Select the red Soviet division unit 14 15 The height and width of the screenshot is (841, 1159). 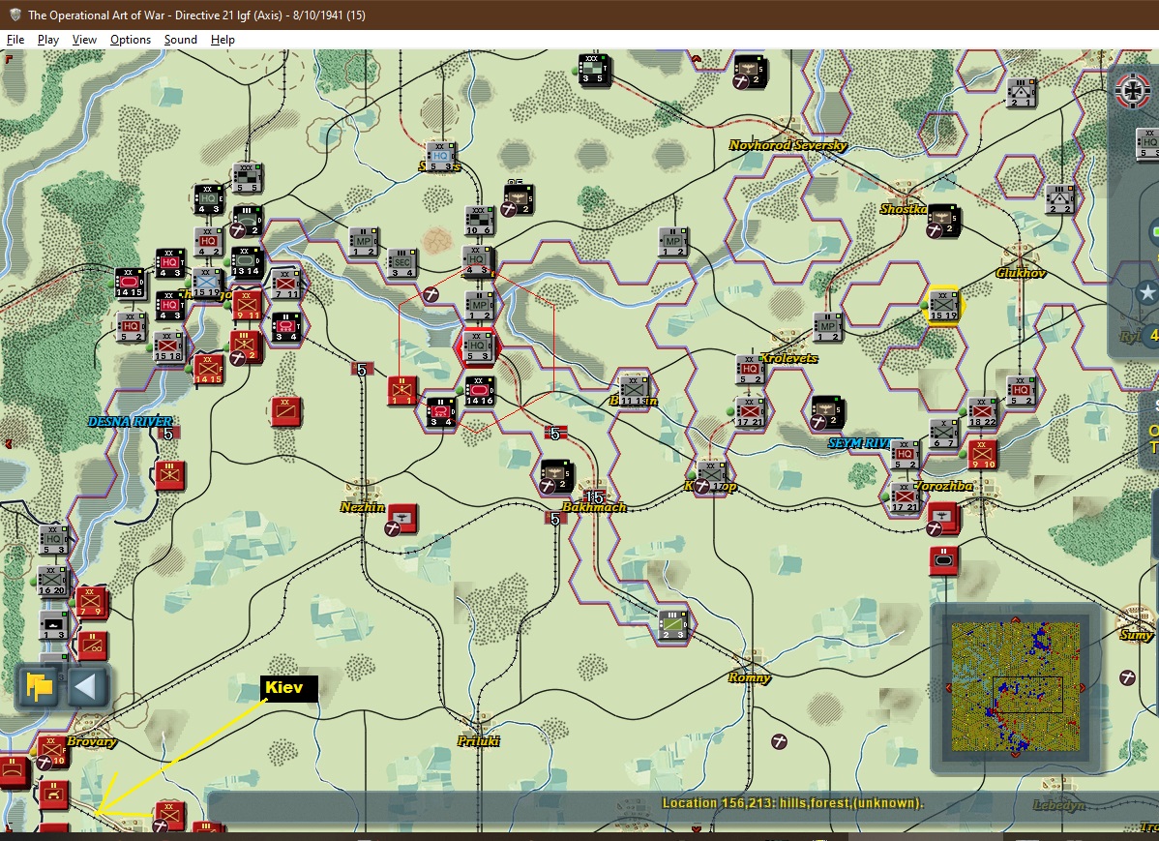[x=208, y=370]
